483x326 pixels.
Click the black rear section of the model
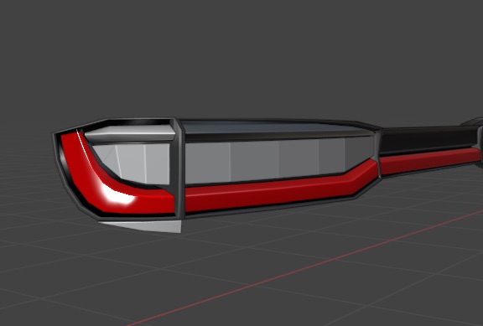tap(428, 140)
